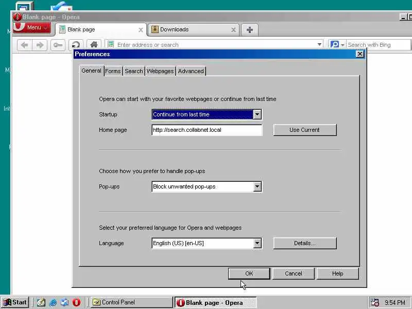The image size is (412, 309).
Task: Select the Search preferences tab
Action: (x=134, y=71)
